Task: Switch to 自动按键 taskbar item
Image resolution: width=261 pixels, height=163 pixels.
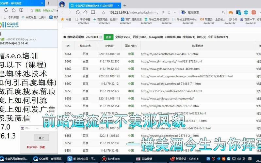Action: pyautogui.click(x=144, y=159)
